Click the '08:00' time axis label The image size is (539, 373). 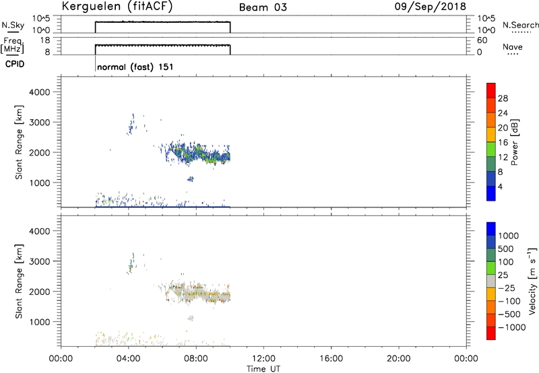196,359
